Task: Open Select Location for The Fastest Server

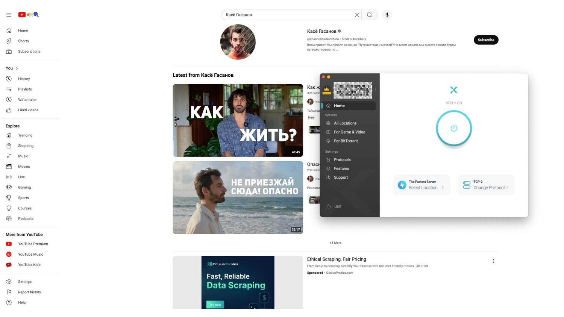Action: point(421,185)
